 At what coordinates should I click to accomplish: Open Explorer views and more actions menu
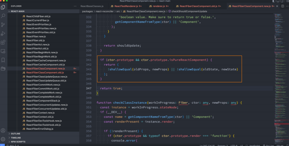75,6
